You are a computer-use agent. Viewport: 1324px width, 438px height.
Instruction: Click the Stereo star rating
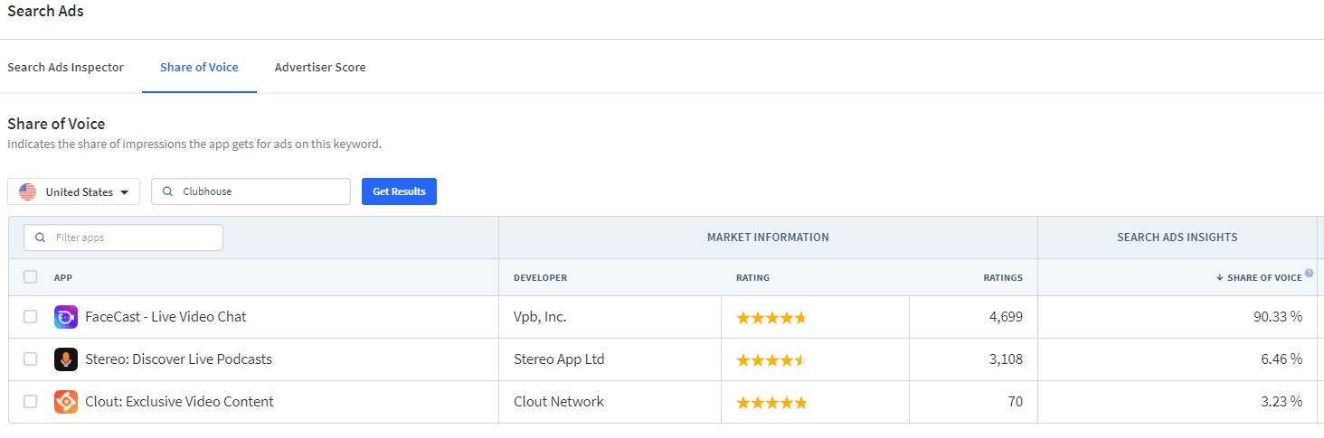[x=771, y=360]
